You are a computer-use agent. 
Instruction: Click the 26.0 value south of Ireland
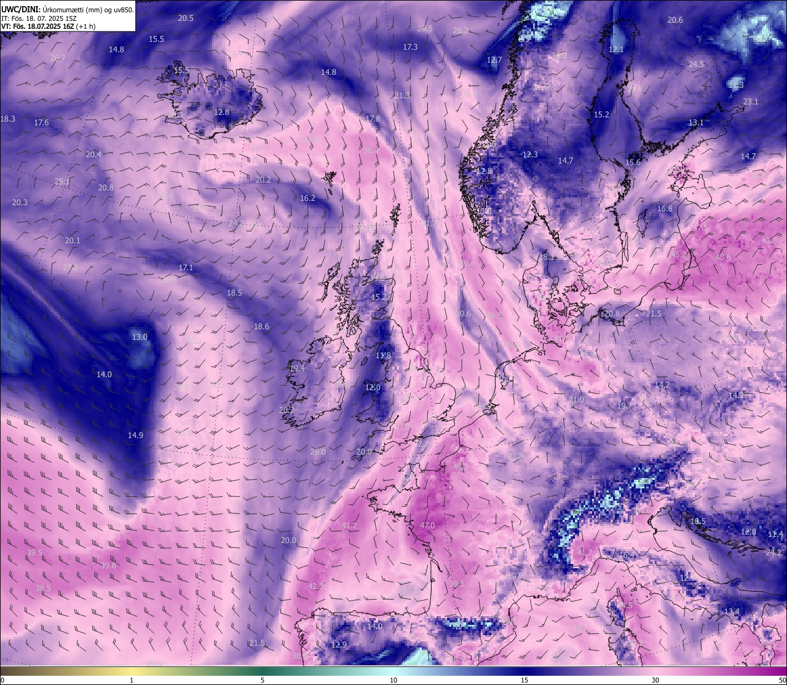[x=318, y=452]
